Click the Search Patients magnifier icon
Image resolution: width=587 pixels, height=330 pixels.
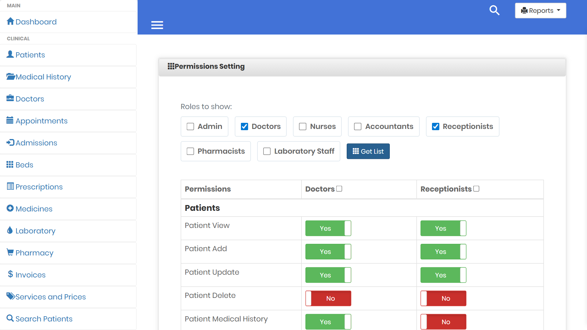(10, 318)
